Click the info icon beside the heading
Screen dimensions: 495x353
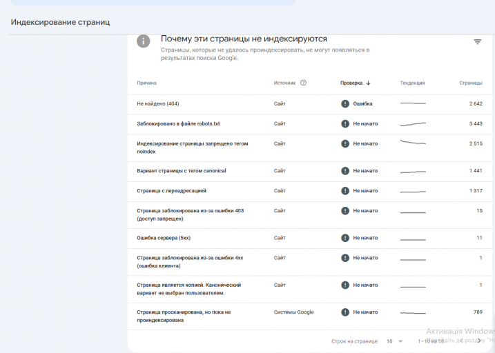click(143, 41)
